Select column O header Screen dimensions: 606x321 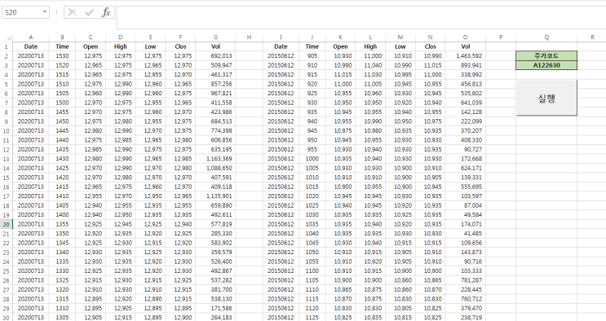[x=466, y=37]
